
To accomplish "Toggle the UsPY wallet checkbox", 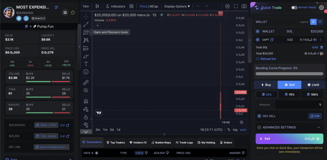I will point(258,40).
